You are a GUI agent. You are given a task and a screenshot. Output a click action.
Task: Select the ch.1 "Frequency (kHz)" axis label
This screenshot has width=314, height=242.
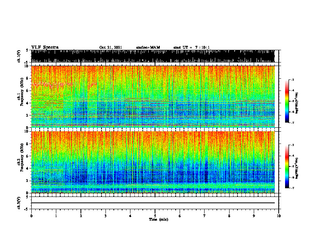22,92
